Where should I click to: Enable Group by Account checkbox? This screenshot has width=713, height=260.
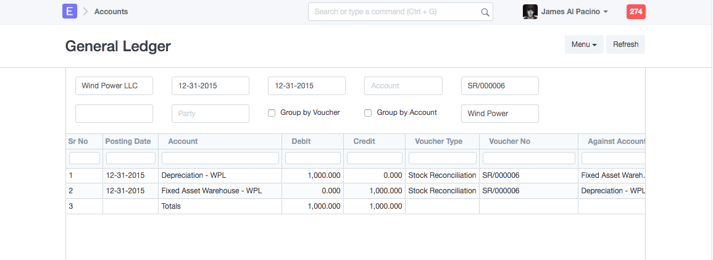coord(368,113)
